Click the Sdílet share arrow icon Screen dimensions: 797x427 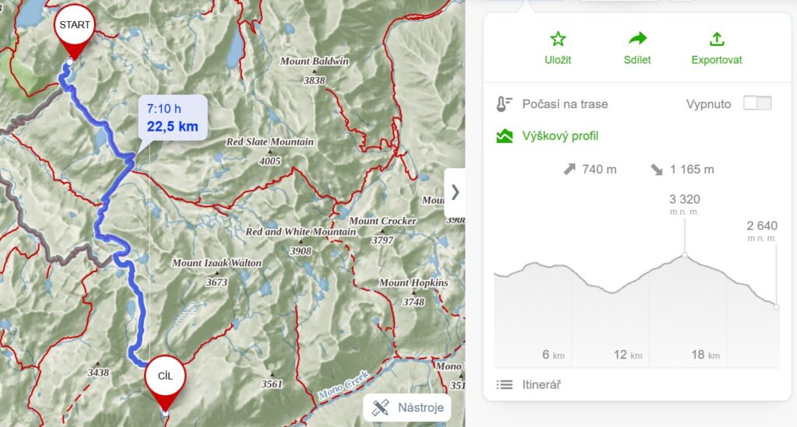click(637, 39)
